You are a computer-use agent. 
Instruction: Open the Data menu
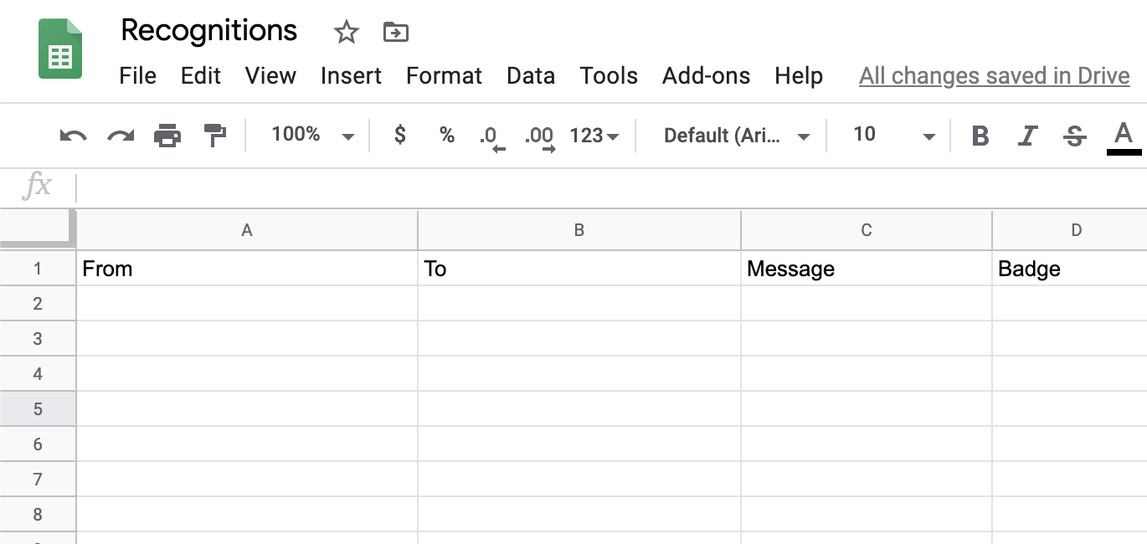531,75
